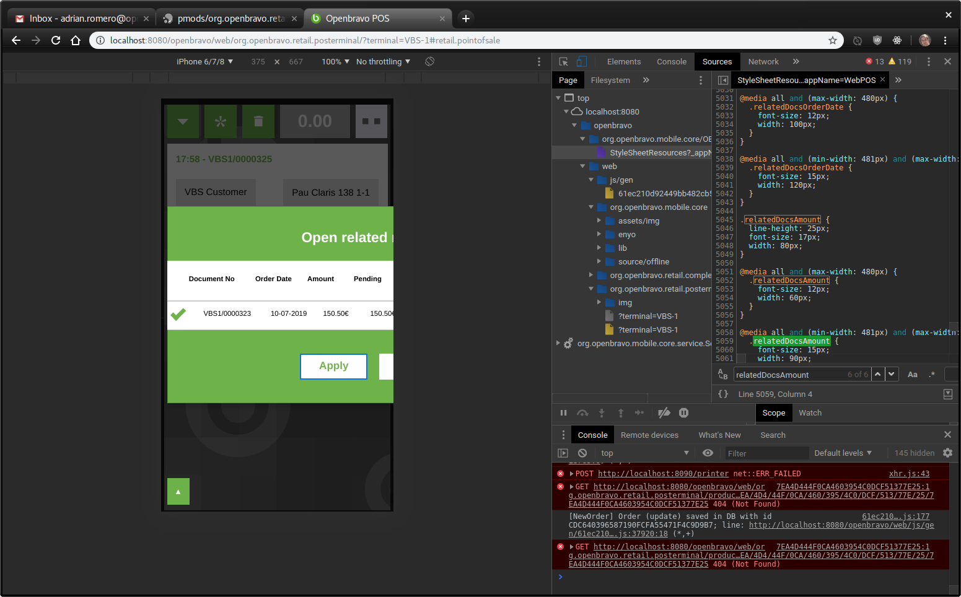Expand the Default levels dropdown
Image resolution: width=961 pixels, height=597 pixels.
tap(843, 453)
